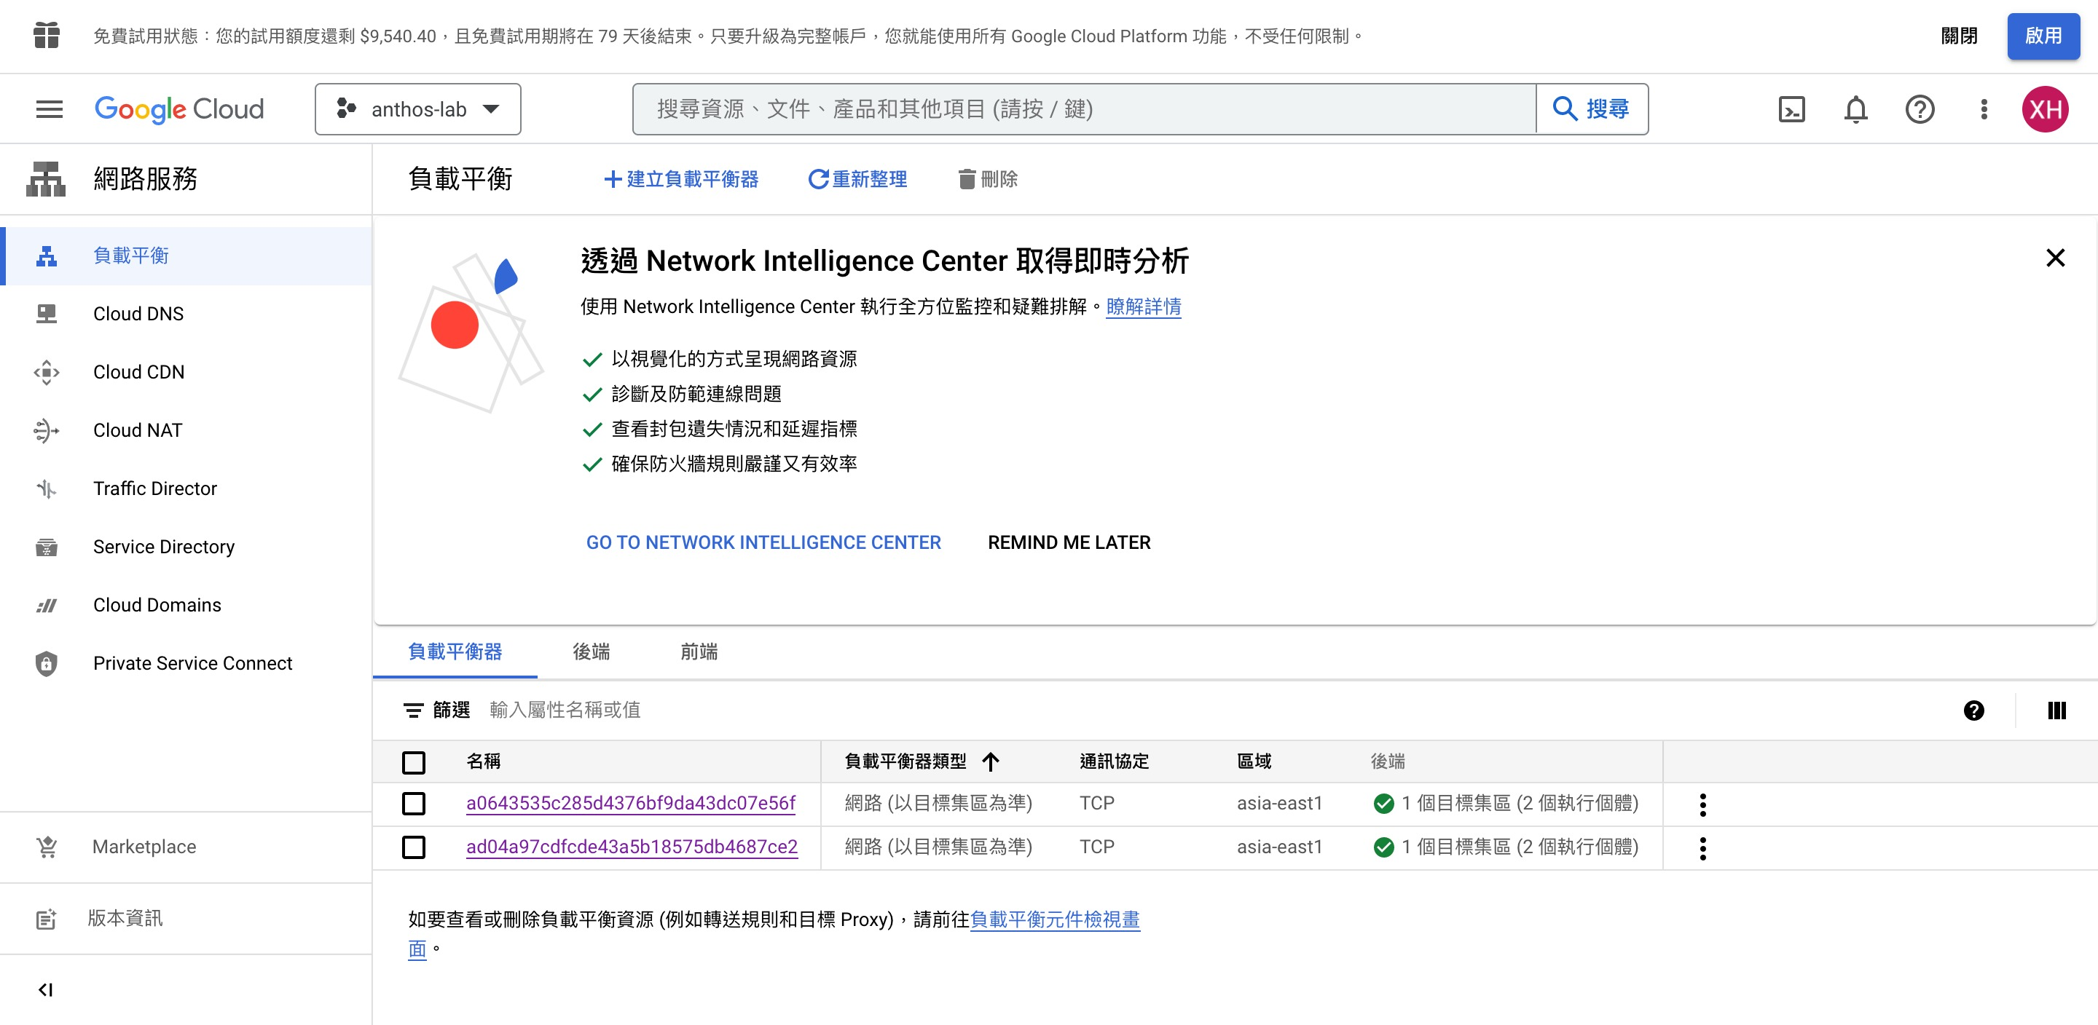Open the hamburger navigation menu
Screen dimensions: 2098x1025
click(x=49, y=109)
